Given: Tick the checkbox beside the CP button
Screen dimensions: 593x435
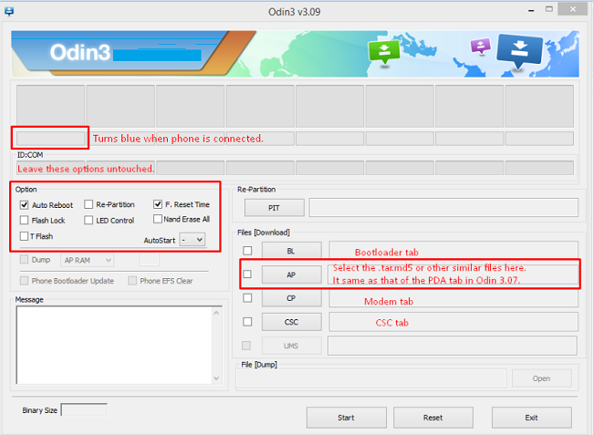Looking at the screenshot, I should pyautogui.click(x=247, y=298).
